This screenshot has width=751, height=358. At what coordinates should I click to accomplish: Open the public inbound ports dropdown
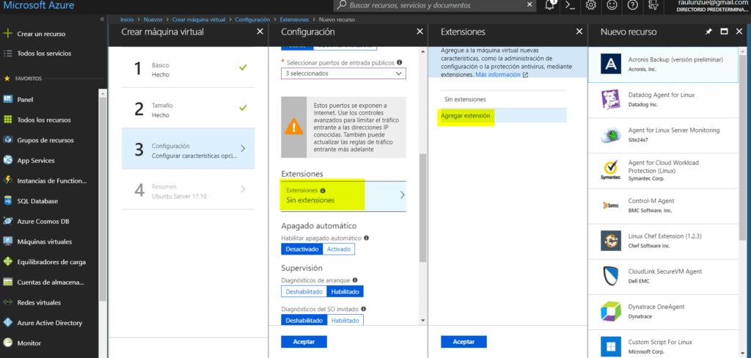point(343,73)
